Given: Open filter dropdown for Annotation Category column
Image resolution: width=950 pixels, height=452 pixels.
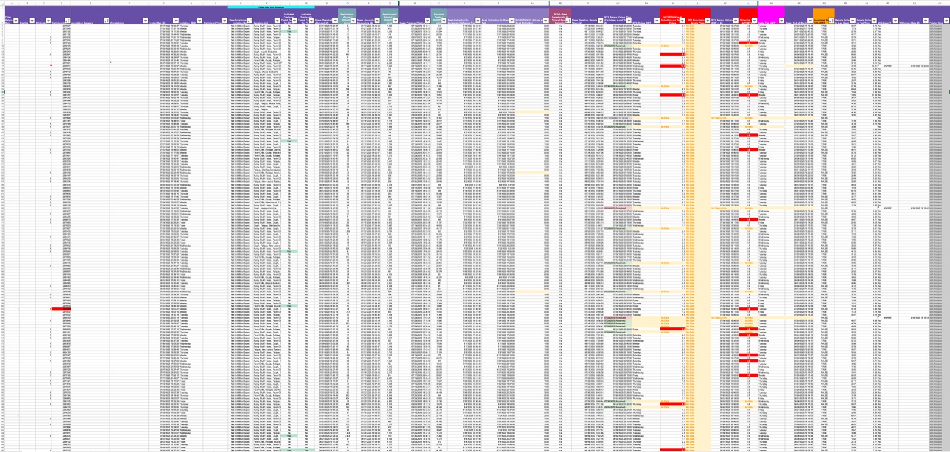Looking at the screenshot, I should [106, 21].
